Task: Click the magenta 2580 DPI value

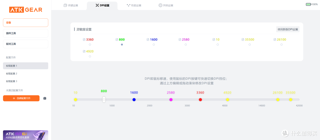Action: click(x=186, y=40)
